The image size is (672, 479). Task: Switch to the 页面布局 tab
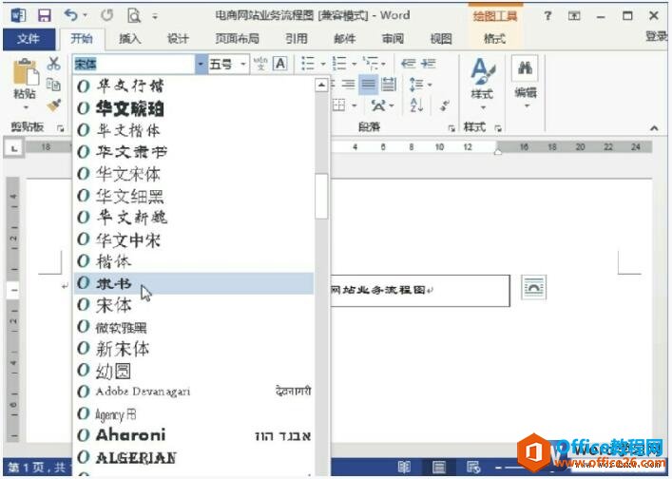[x=237, y=39]
